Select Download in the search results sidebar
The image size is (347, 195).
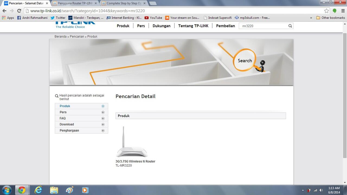point(81,124)
